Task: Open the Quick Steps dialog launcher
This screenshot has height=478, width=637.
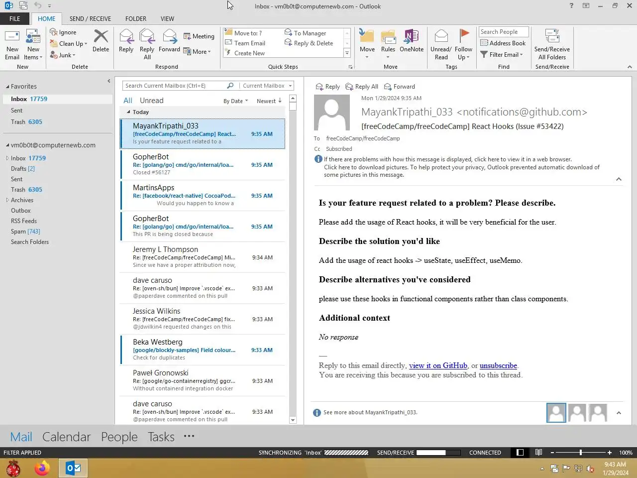Action: coord(350,67)
